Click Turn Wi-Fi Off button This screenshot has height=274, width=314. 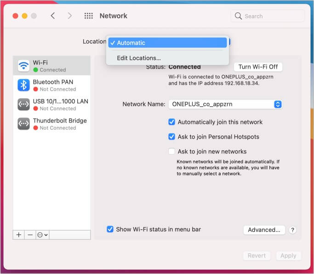coord(258,67)
